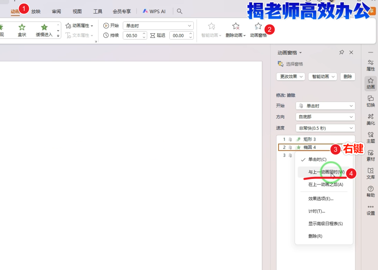Open the 动画窗格 animation pane icon
378x270 pixels.
point(258,26)
